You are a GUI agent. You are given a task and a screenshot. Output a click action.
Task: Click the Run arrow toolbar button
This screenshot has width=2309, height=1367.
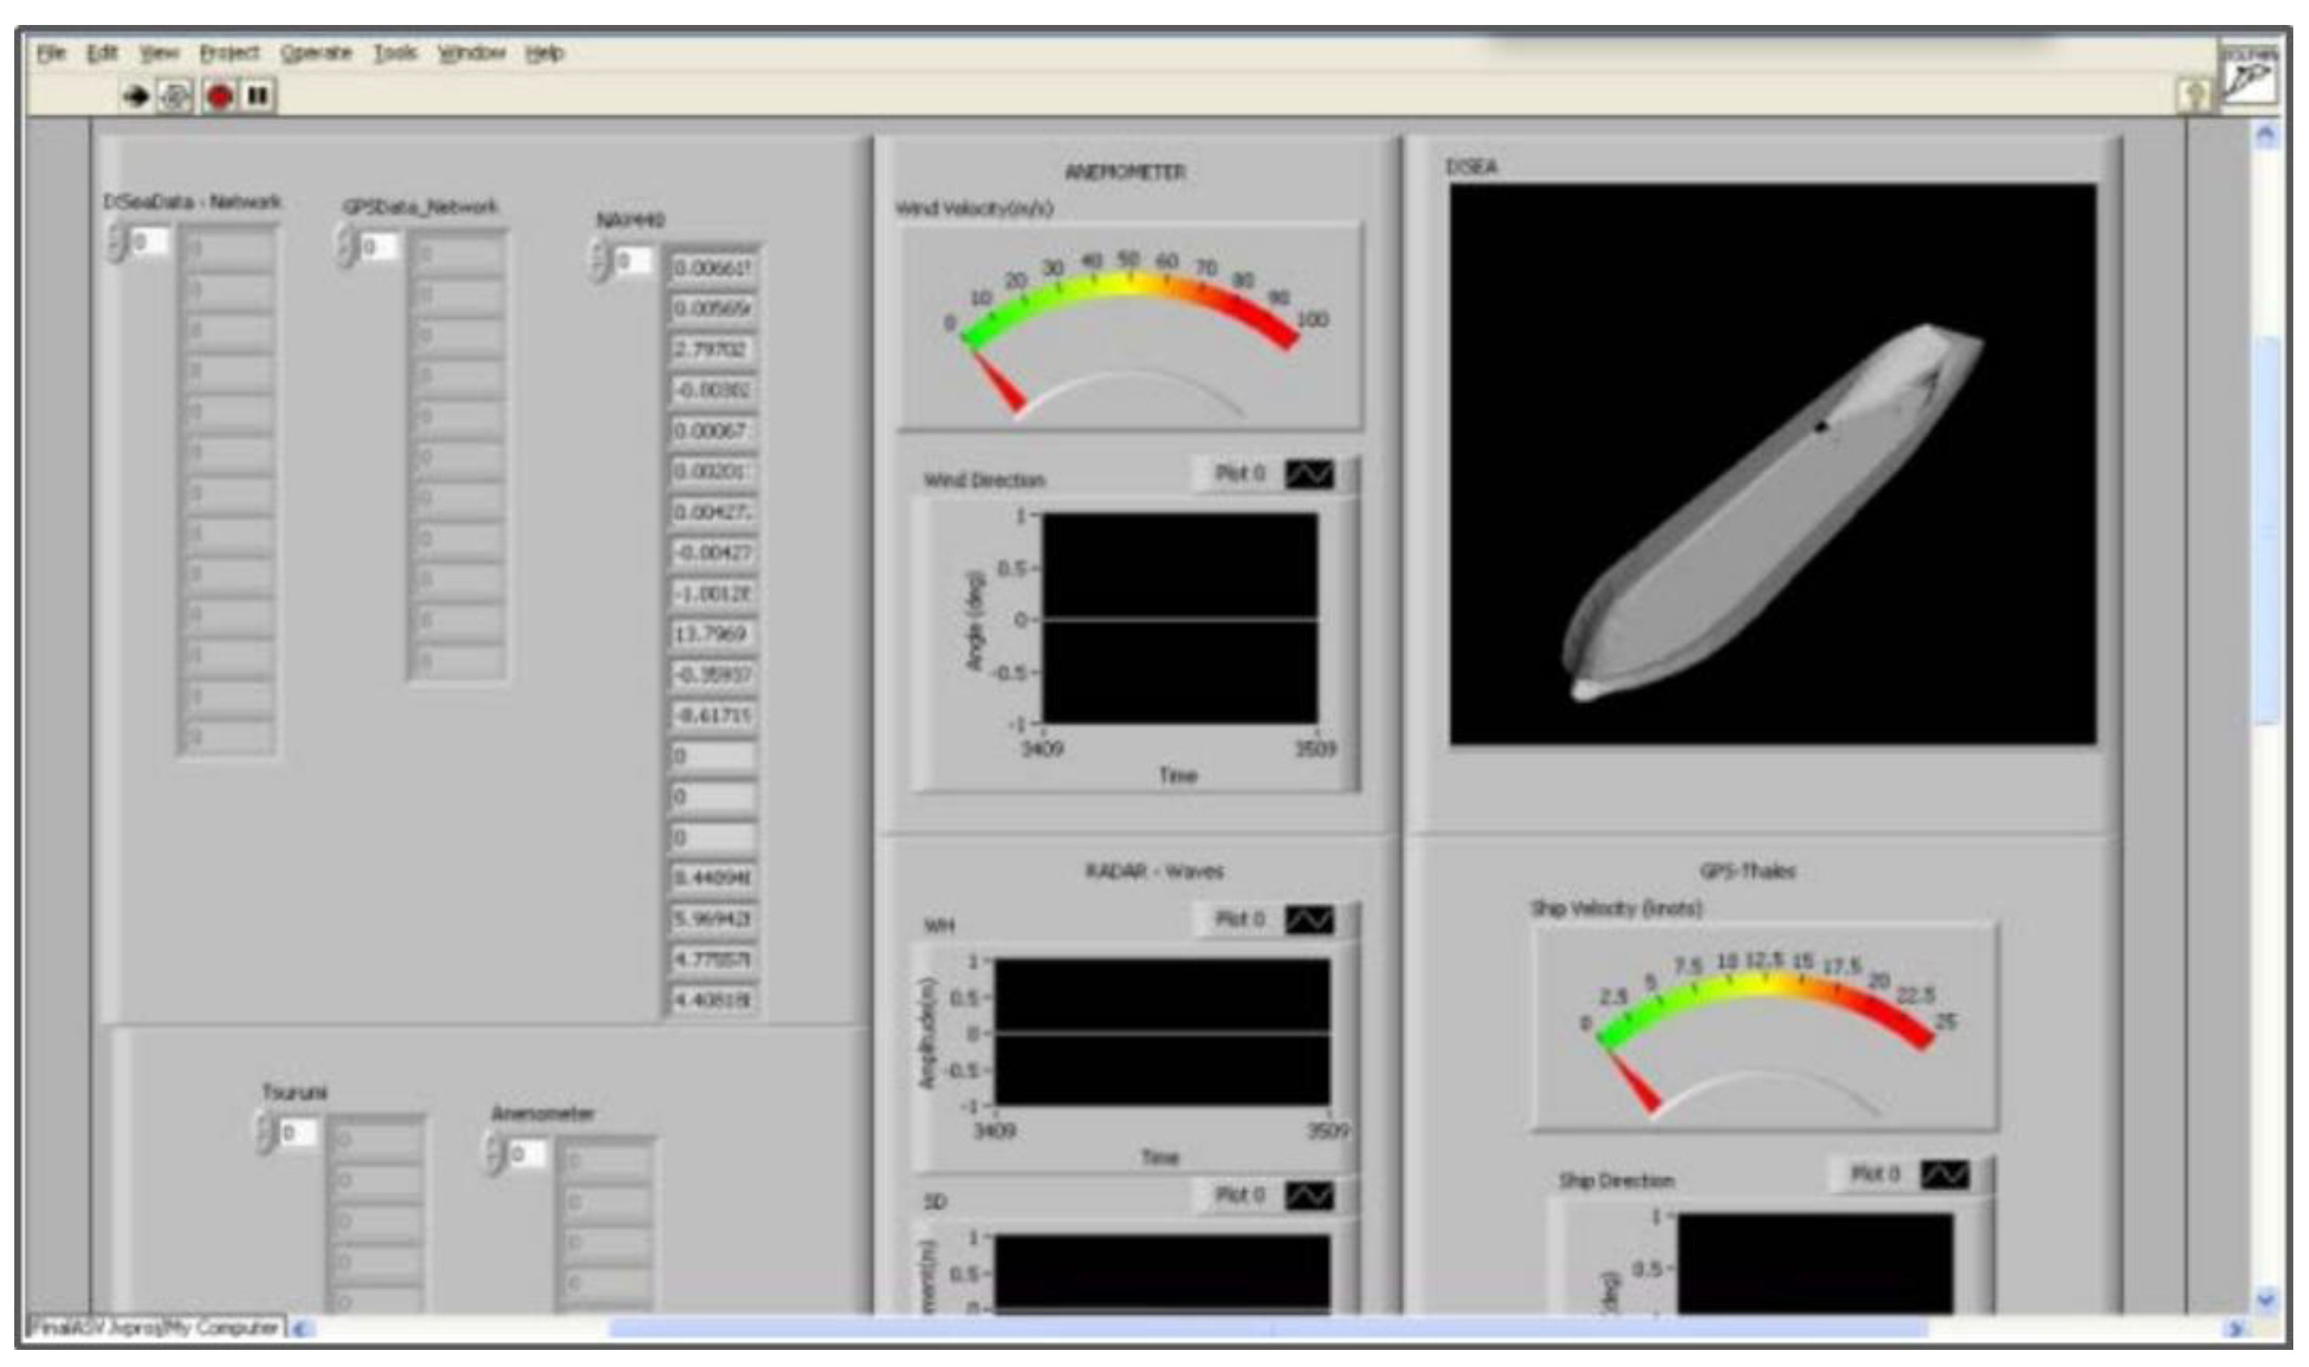pyautogui.click(x=136, y=96)
